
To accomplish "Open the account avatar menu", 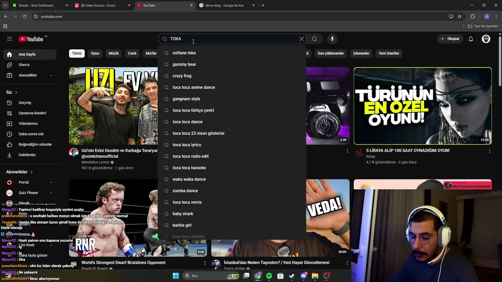I will coord(486,39).
